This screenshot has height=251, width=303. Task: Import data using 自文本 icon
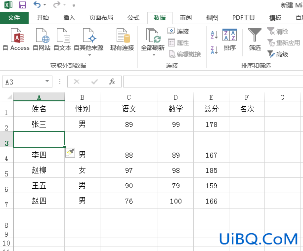[x=62, y=40]
